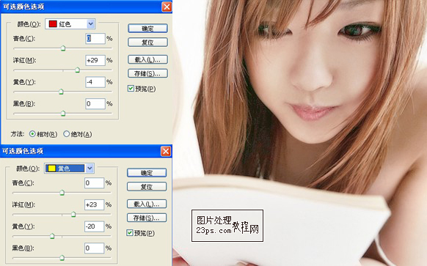Screen dimensions: 427x266
Task: Click the yellow color swatch in dropdown
Action: [52, 169]
